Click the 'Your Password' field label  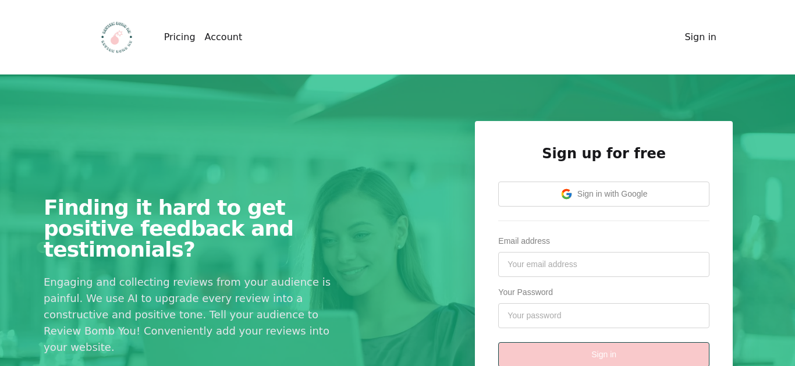[526, 292]
